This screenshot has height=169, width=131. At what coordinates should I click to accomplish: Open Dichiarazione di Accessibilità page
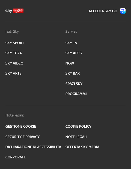33,147
